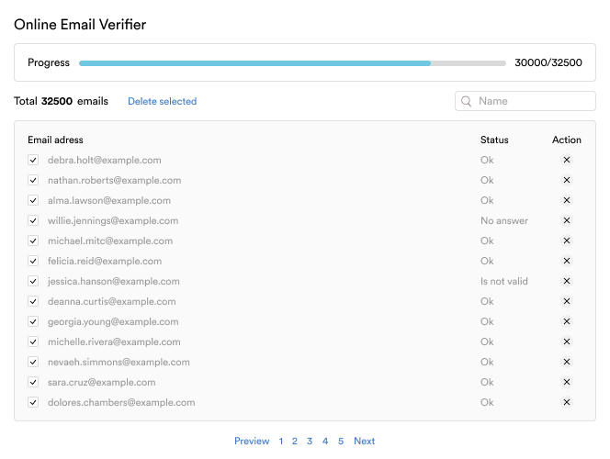Click the search magnifier icon

pos(467,101)
